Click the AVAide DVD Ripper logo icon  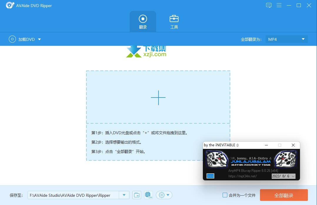(10, 6)
